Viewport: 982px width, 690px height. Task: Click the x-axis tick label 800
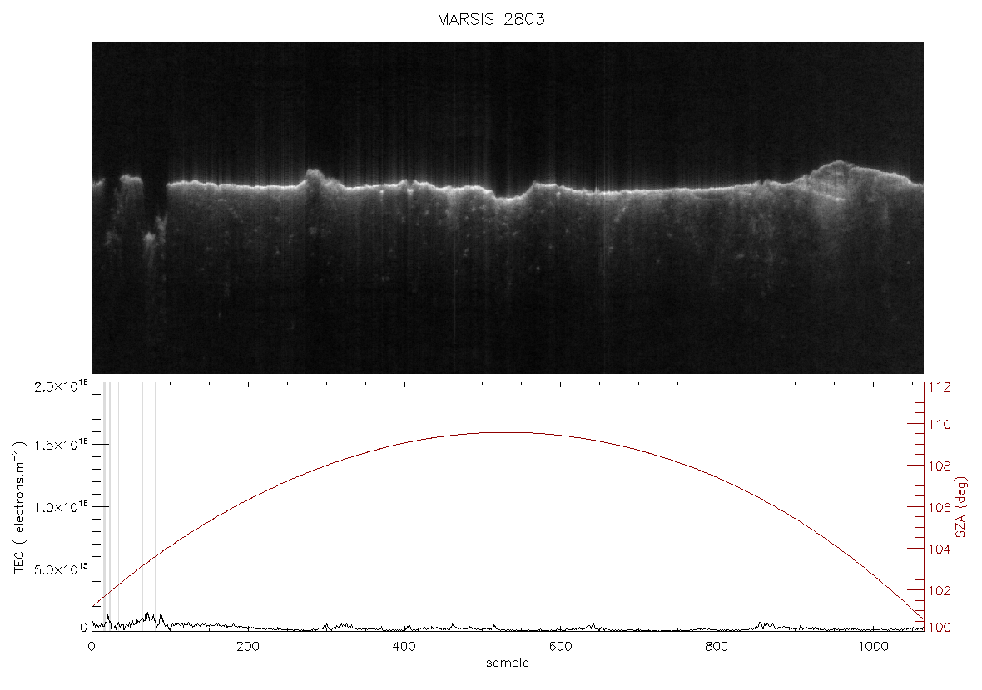pos(716,647)
